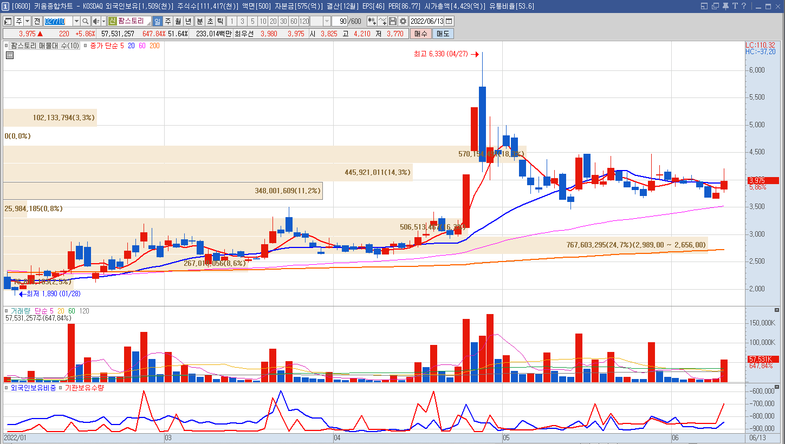785x444 pixels.
Task: Click the stock code field 027710
Action: coord(58,21)
